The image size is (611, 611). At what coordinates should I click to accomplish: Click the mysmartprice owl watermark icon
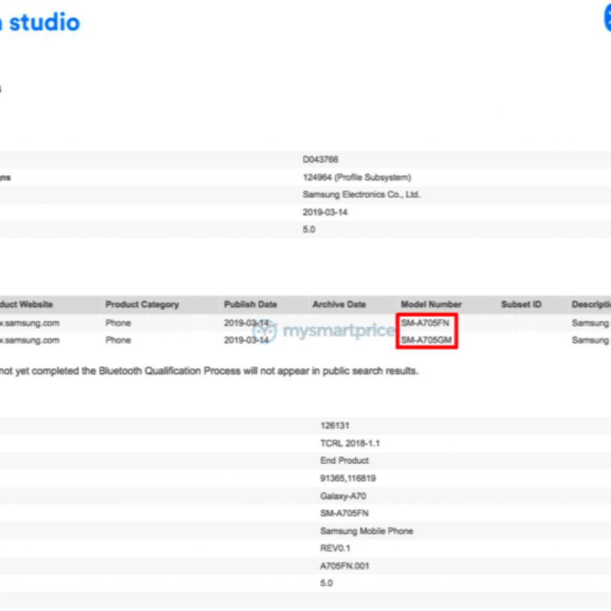265,331
